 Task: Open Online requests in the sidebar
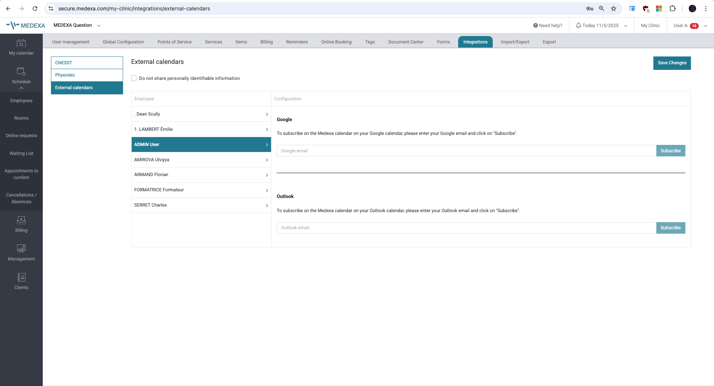[21, 136]
